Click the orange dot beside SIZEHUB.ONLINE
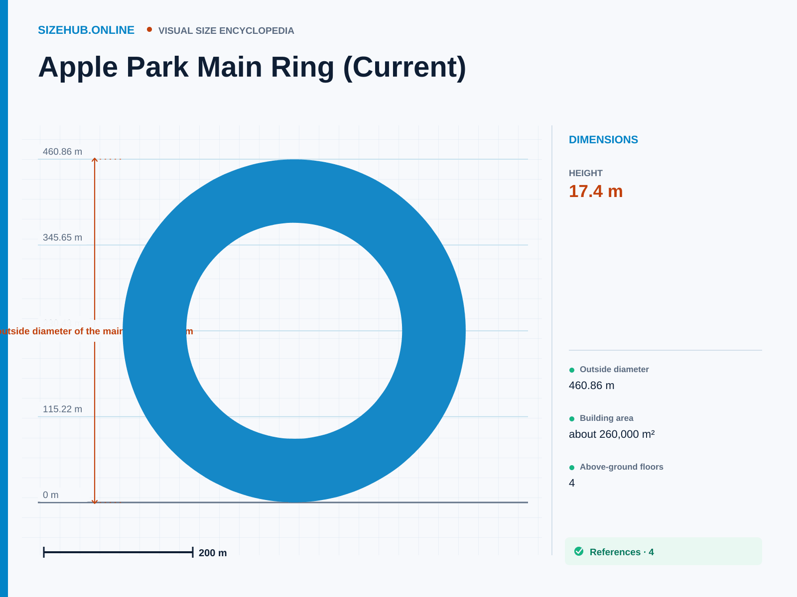This screenshot has height=597, width=797. [149, 29]
